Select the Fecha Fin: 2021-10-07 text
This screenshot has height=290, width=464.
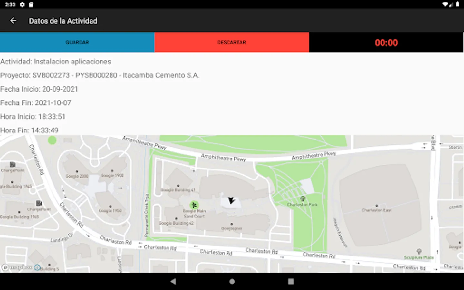[x=35, y=103]
